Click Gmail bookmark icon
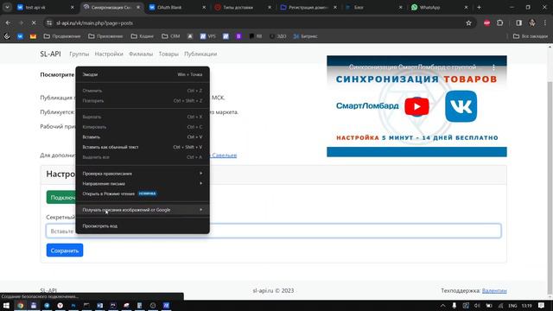Image resolution: width=553 pixels, height=311 pixels. pyautogui.click(x=33, y=36)
